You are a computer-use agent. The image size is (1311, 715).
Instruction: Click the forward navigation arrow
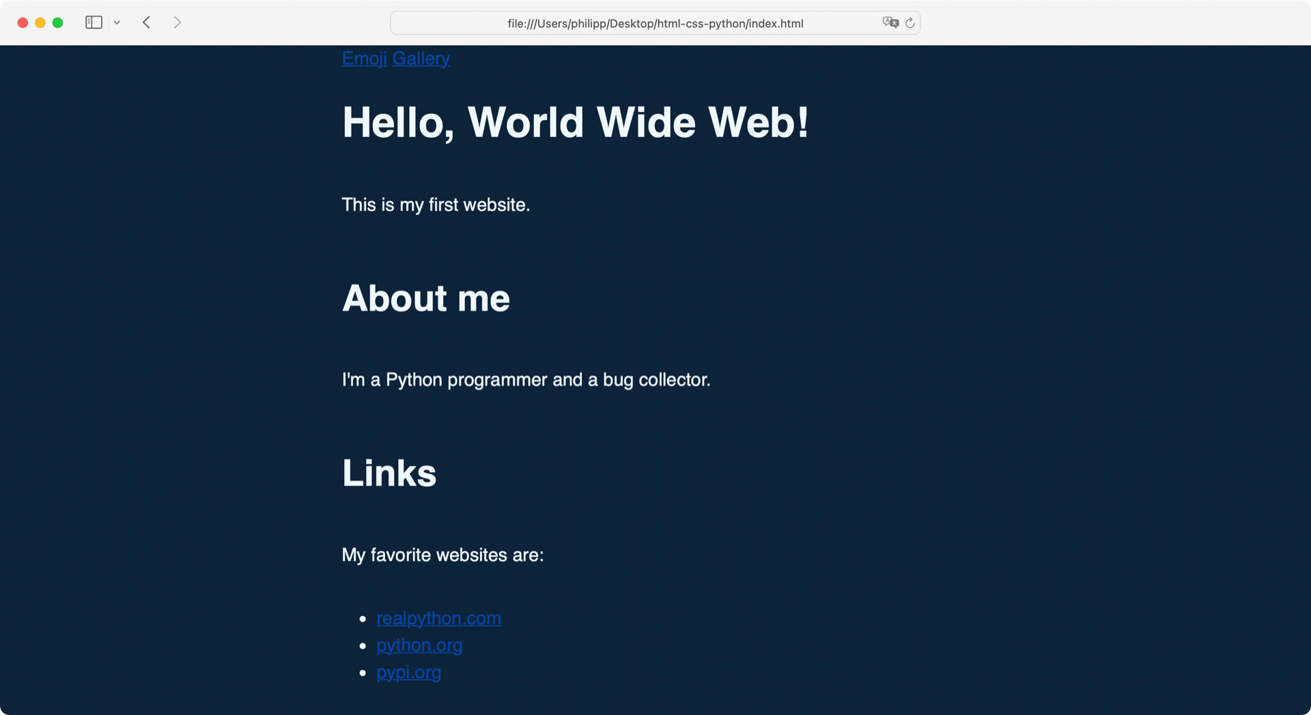177,22
